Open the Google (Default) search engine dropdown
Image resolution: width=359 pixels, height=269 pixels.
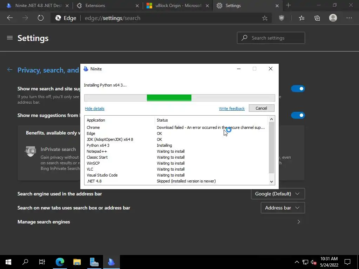tap(278, 194)
